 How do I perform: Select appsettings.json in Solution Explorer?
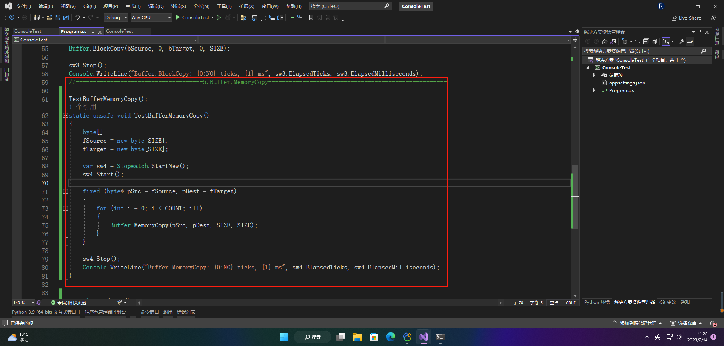[627, 83]
